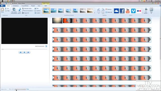Click Select all in Editing group

coord(109,12)
